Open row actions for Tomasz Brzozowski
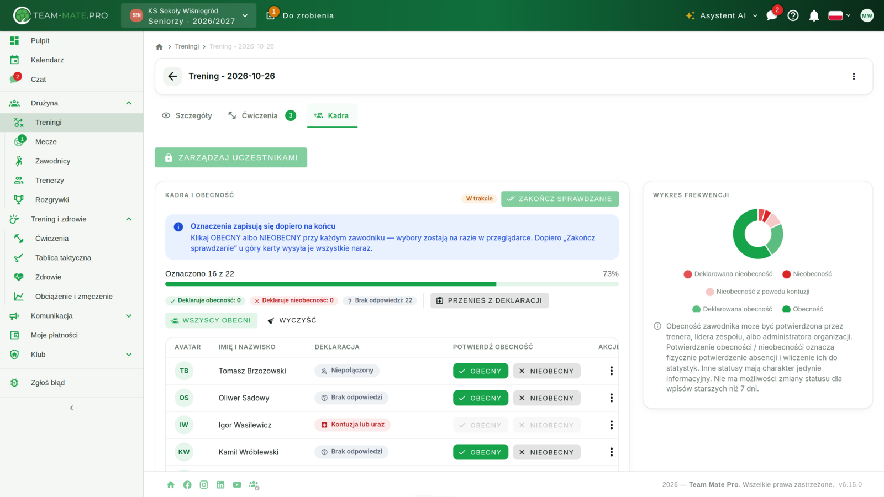884x497 pixels. coord(612,371)
